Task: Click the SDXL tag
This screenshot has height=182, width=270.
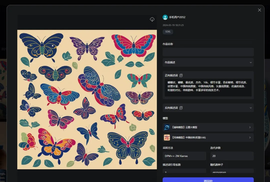Action: coord(168,32)
